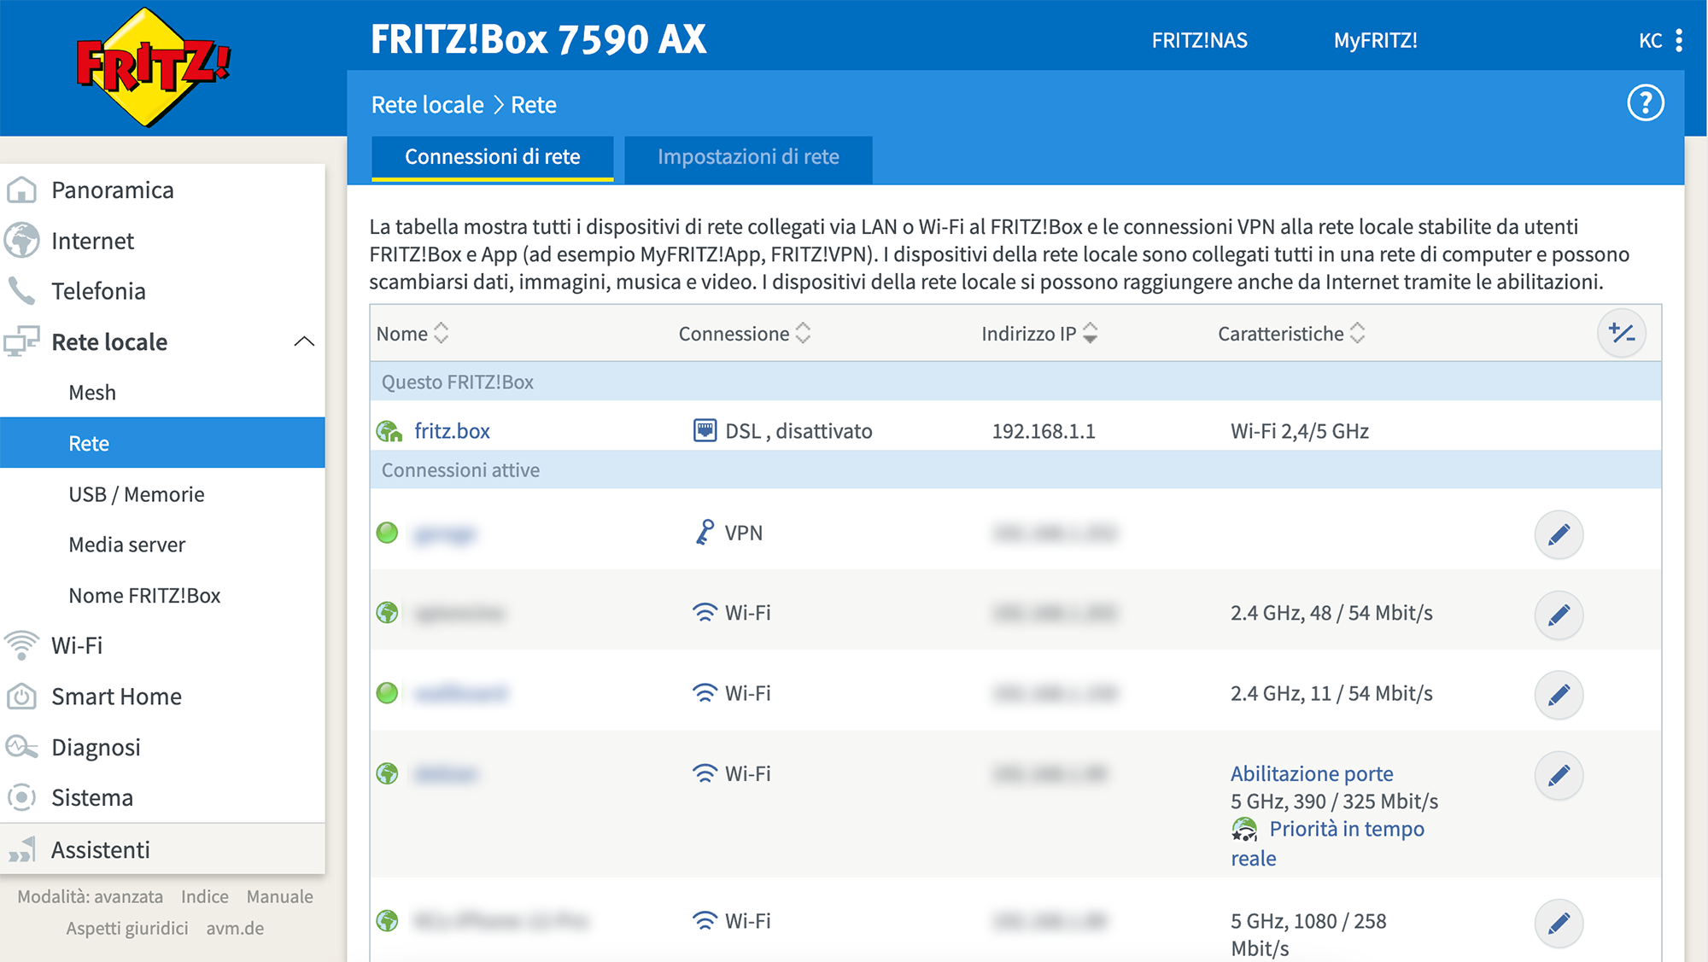Click the VPN key icon
1708x962 pixels.
704,533
